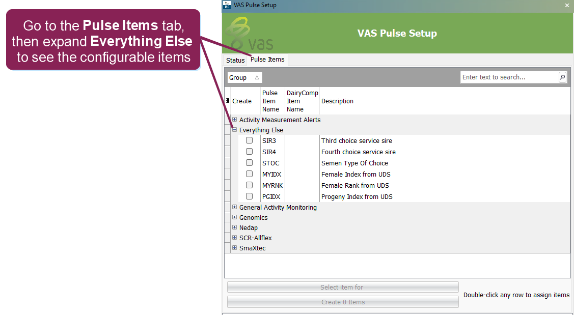Screen dimensions: 574x315
Task: Expand the SCR-Allflex group
Action: pos(235,238)
